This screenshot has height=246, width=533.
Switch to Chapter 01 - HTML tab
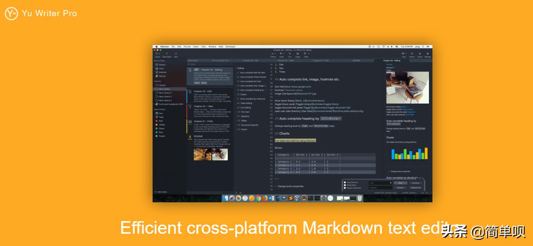click(x=321, y=60)
